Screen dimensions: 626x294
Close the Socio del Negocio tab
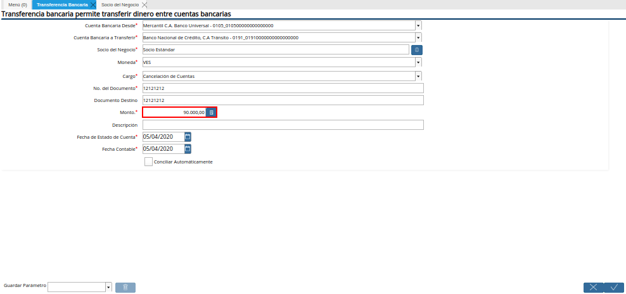[144, 5]
